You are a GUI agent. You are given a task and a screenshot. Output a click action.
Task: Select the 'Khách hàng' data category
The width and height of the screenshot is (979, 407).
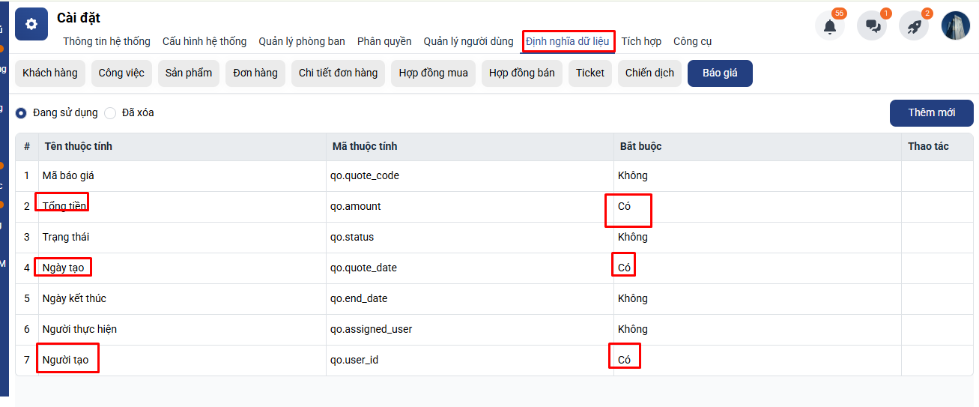[x=50, y=73]
